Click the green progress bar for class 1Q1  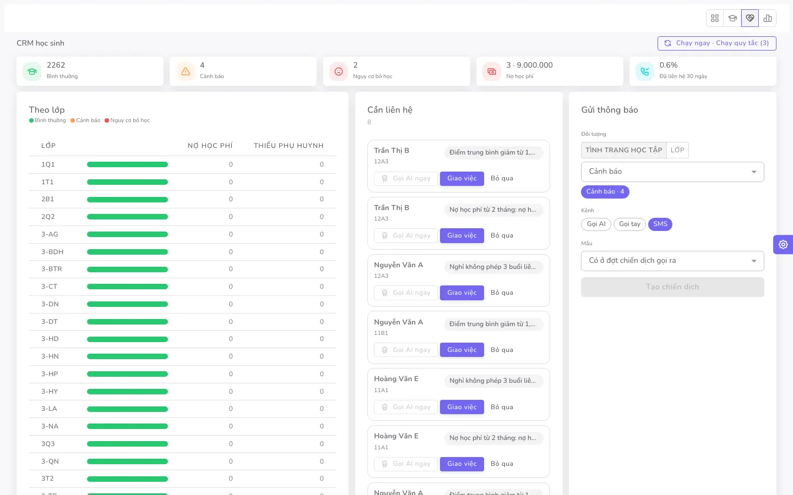click(127, 164)
